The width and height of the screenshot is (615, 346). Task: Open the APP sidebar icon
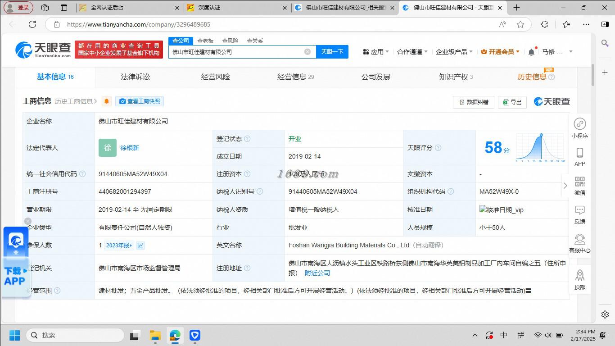pyautogui.click(x=580, y=157)
